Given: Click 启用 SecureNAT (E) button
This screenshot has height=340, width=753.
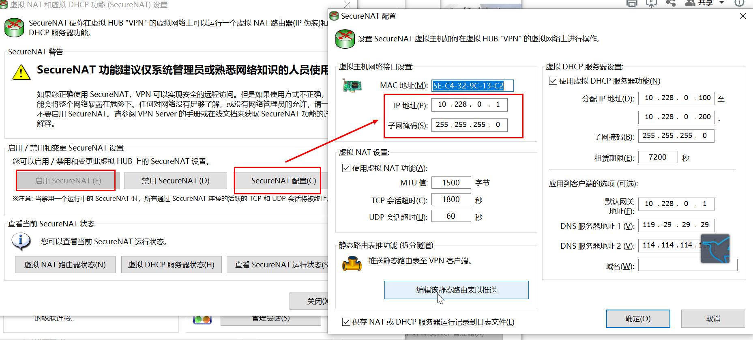Looking at the screenshot, I should pos(68,181).
